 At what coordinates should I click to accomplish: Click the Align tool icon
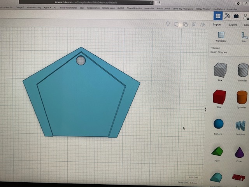click(194, 24)
